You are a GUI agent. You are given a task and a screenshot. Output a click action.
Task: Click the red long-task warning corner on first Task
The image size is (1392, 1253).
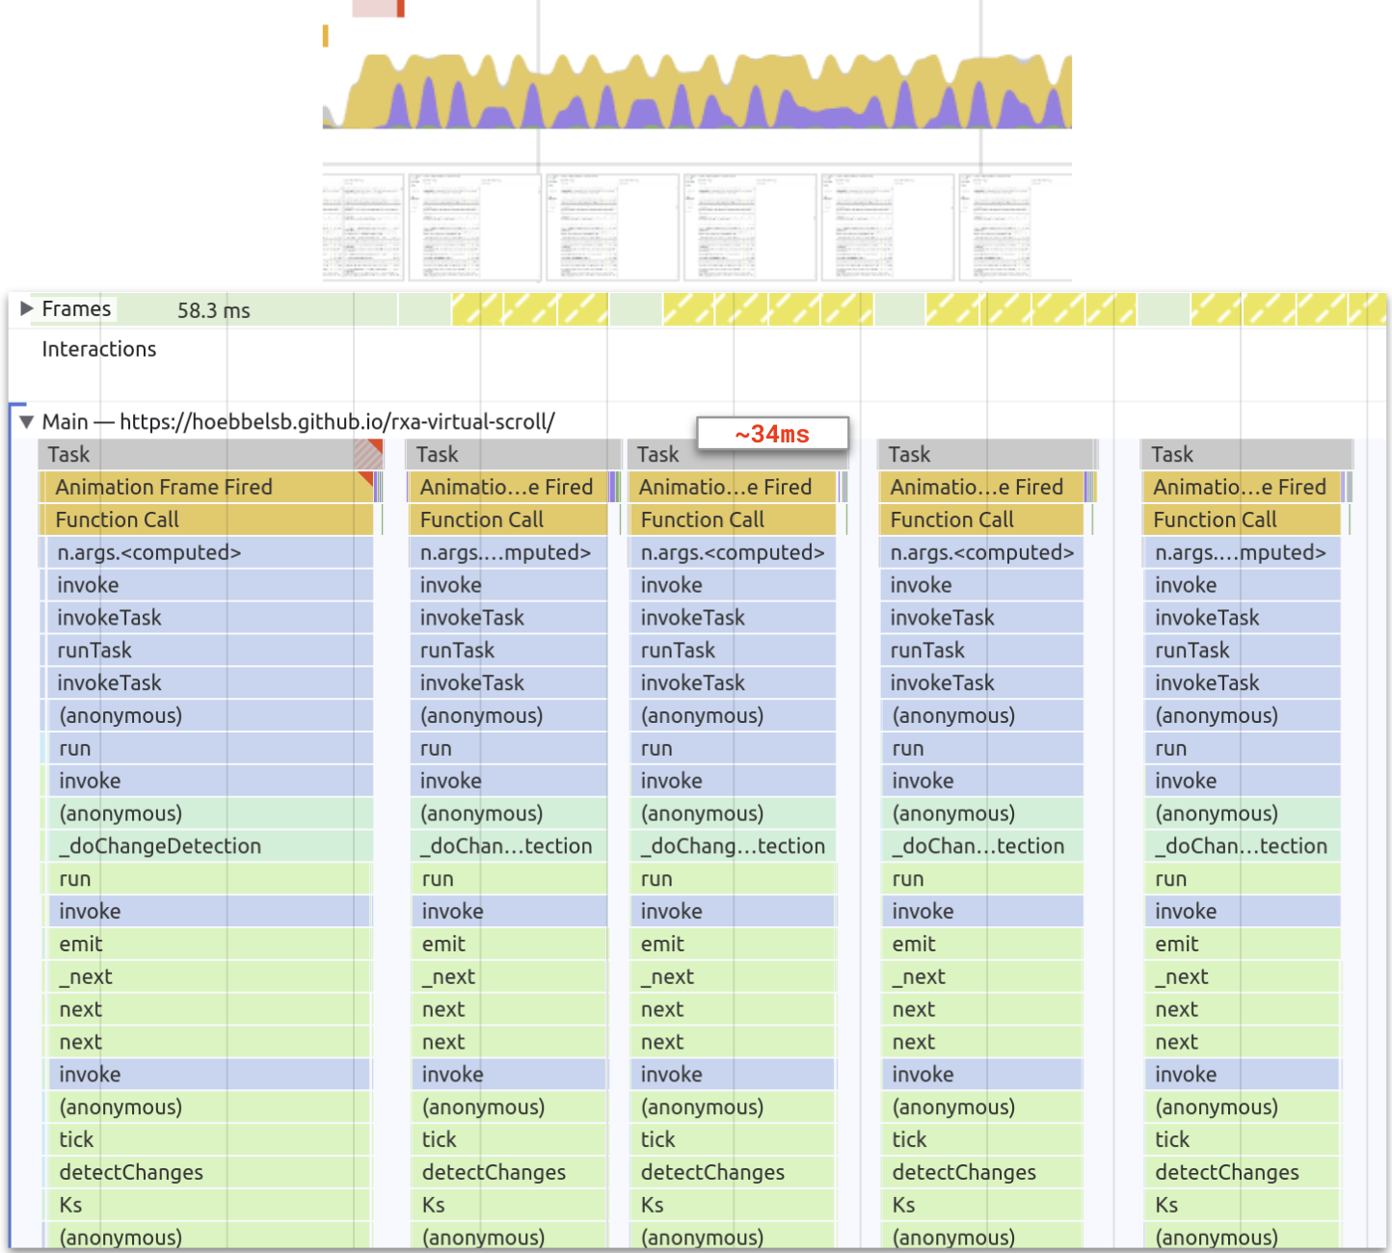(x=375, y=446)
